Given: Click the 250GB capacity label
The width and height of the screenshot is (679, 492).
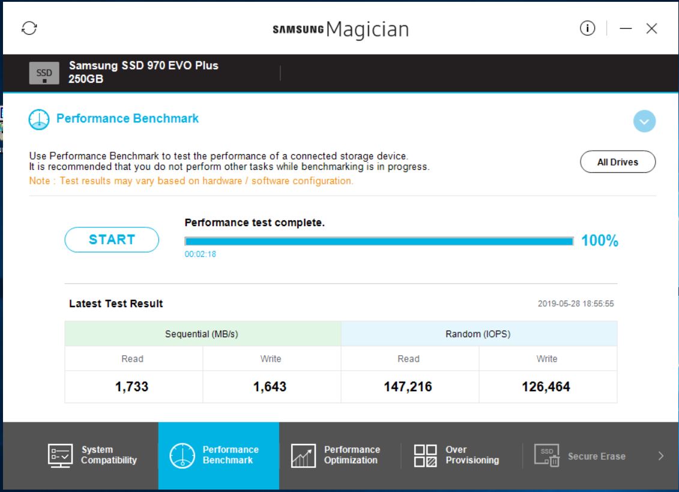Looking at the screenshot, I should pos(86,79).
